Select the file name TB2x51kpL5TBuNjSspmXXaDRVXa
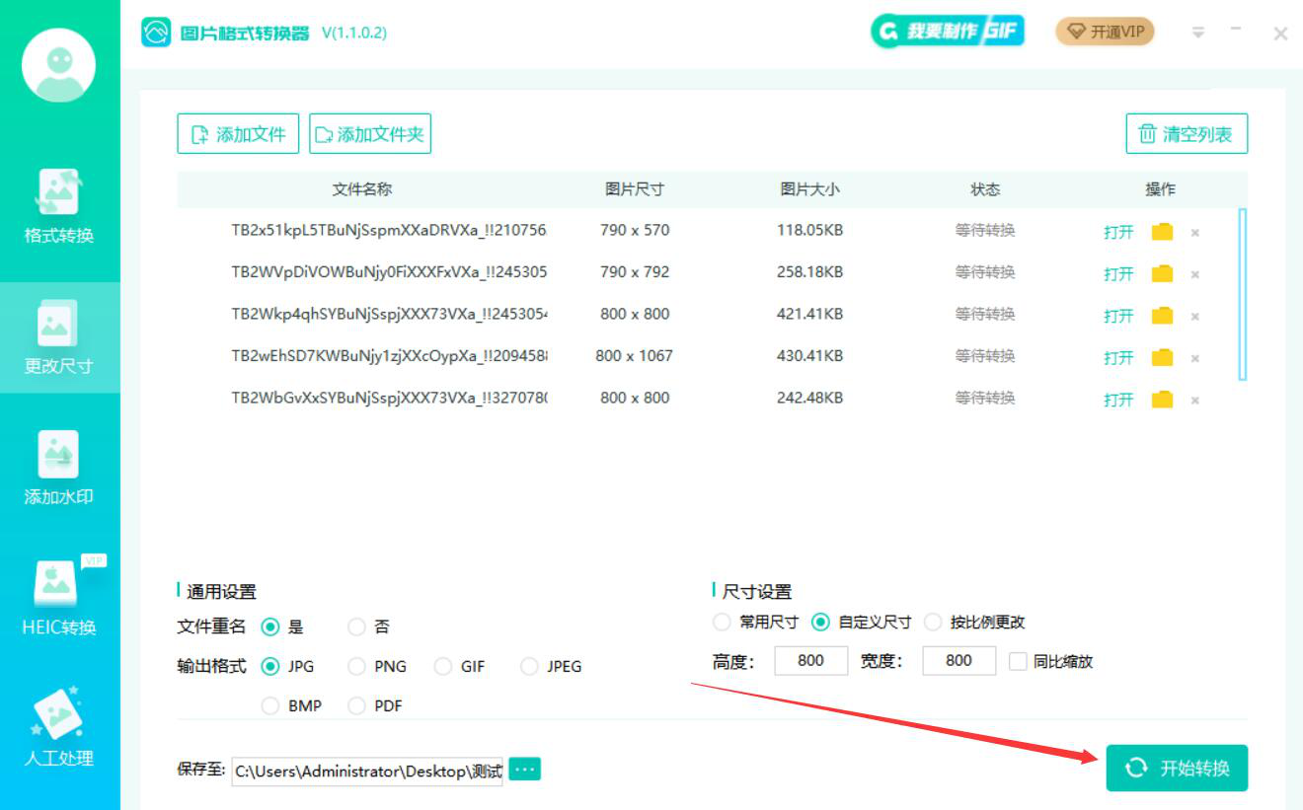The image size is (1303, 810). pos(389,231)
